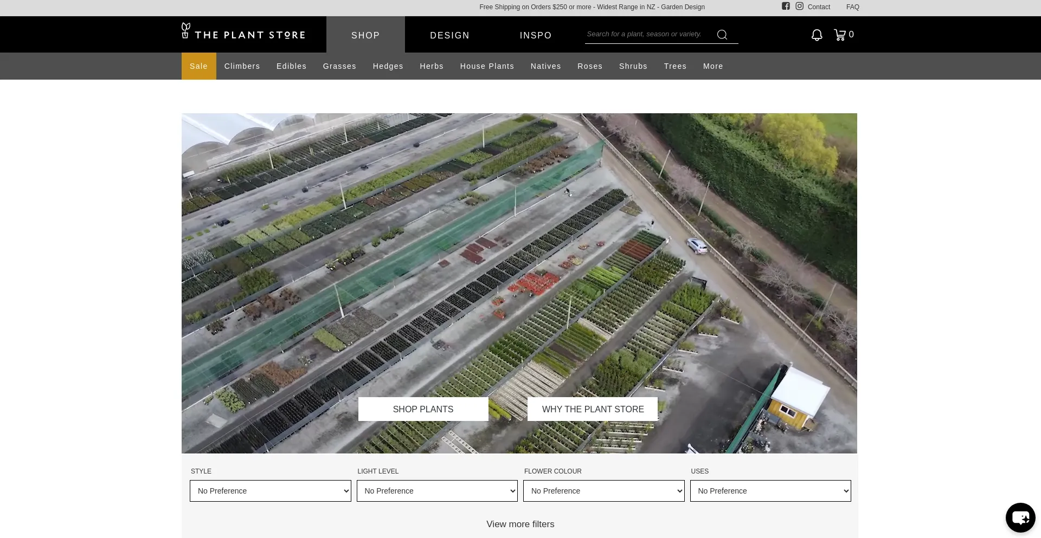Click the search magnifier icon
Viewport: 1041px width, 538px height.
point(722,35)
